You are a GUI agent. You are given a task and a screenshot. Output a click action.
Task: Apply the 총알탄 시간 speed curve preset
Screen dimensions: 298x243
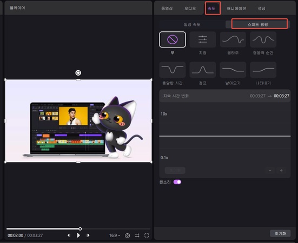pyautogui.click(x=173, y=70)
